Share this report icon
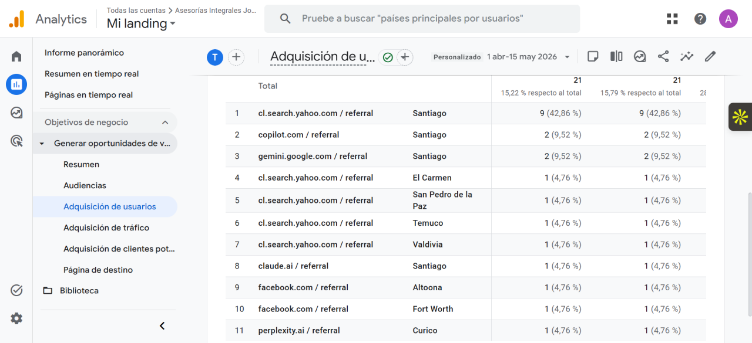Image resolution: width=752 pixels, height=343 pixels. [x=663, y=56]
